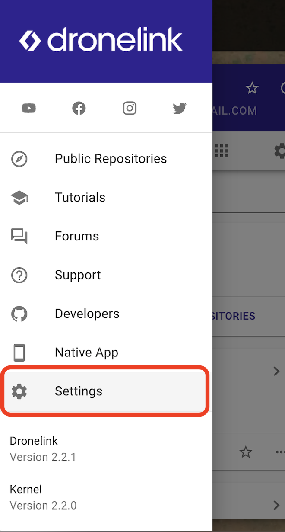
Task: Toggle the star favorite in top bar
Action: pos(252,88)
